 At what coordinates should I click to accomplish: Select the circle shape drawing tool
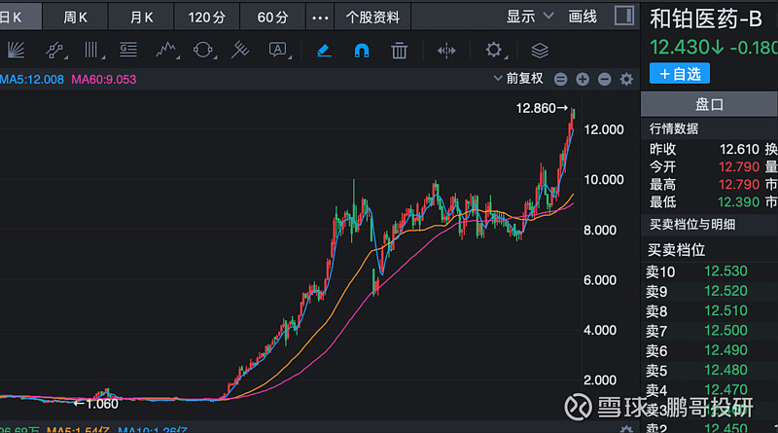pos(203,50)
